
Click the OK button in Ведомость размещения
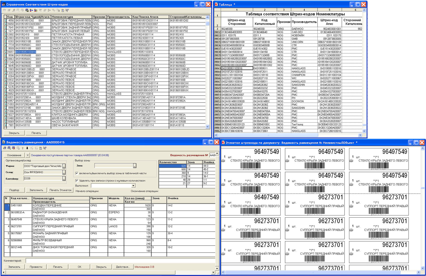[x=80, y=267]
